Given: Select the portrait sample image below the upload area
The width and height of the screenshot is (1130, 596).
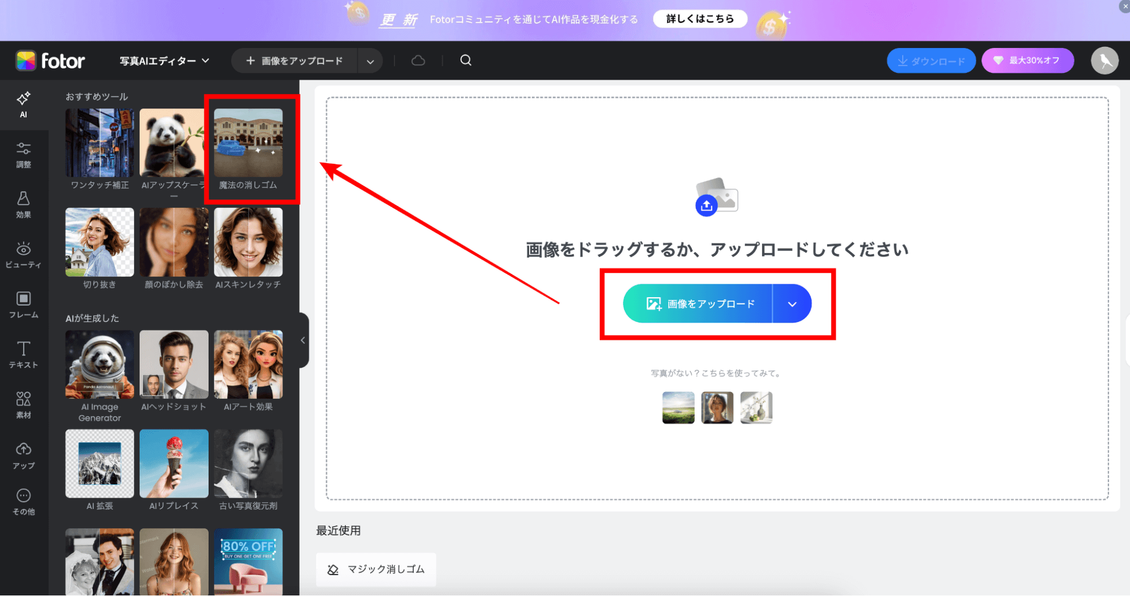Looking at the screenshot, I should click(x=717, y=407).
